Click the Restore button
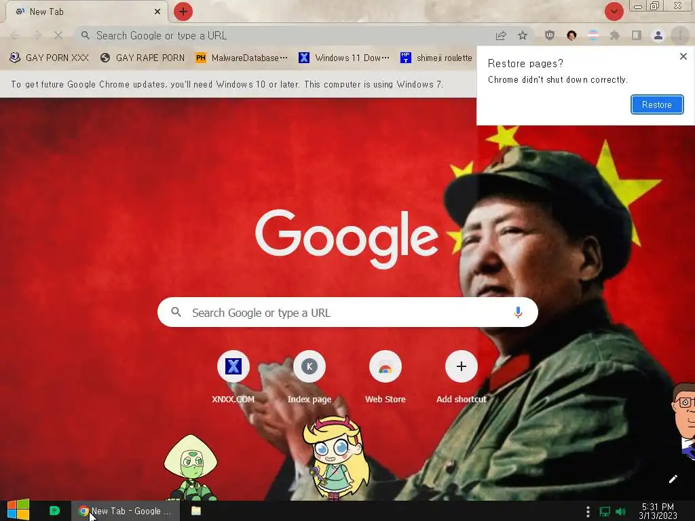The width and height of the screenshot is (695, 521). pos(657,104)
